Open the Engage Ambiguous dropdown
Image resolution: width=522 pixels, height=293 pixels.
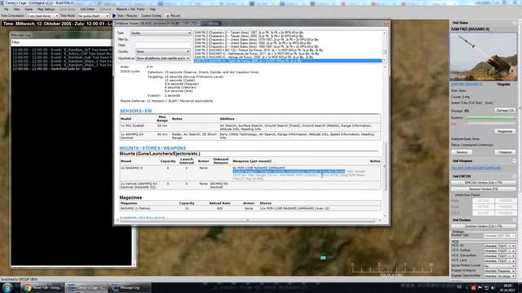point(499,271)
